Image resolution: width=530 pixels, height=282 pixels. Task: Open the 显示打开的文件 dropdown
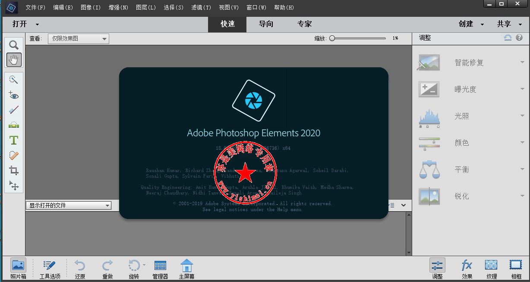(x=69, y=206)
